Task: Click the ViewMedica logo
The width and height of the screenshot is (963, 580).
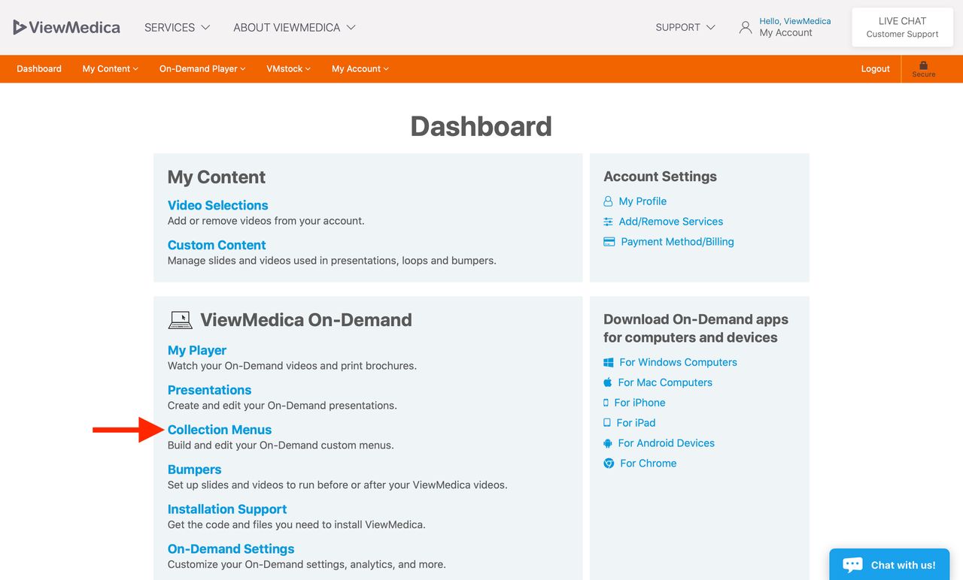Action: (x=66, y=28)
